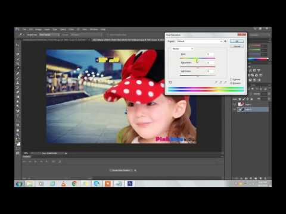Select the Move tool in the toolbox
Viewport: 286px width, 214px height.
click(x=18, y=45)
